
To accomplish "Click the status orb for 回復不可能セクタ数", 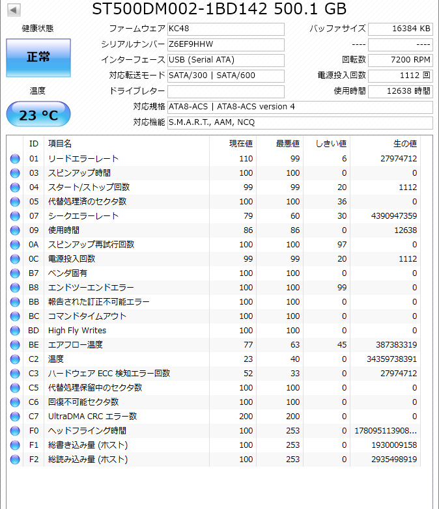I will click(15, 402).
